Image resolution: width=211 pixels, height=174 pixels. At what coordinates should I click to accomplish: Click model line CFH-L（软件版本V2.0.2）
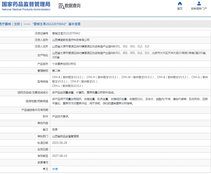68,86
